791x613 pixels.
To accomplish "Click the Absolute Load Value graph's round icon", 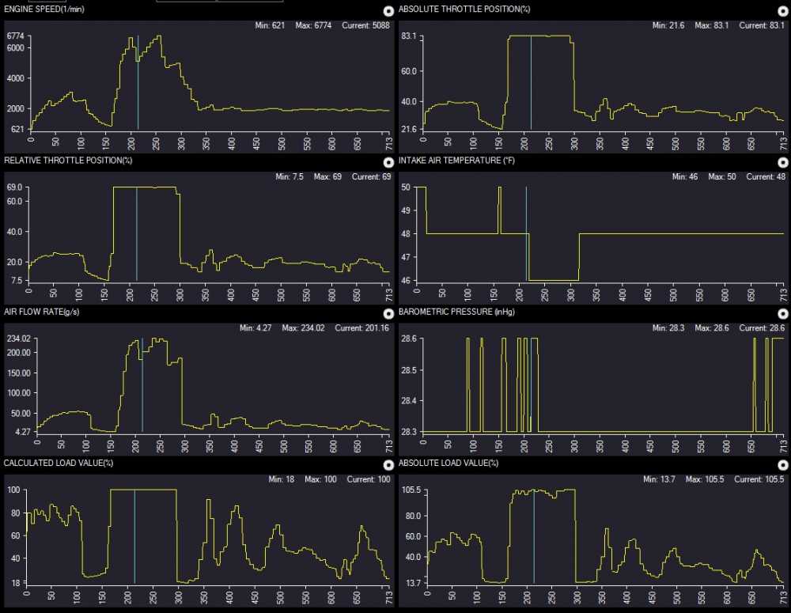I will (x=783, y=465).
